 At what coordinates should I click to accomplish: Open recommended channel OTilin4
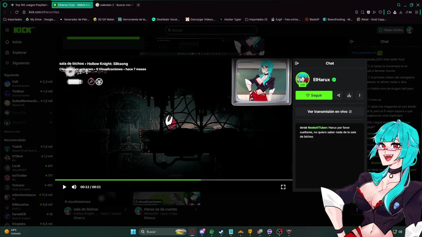click(28, 158)
